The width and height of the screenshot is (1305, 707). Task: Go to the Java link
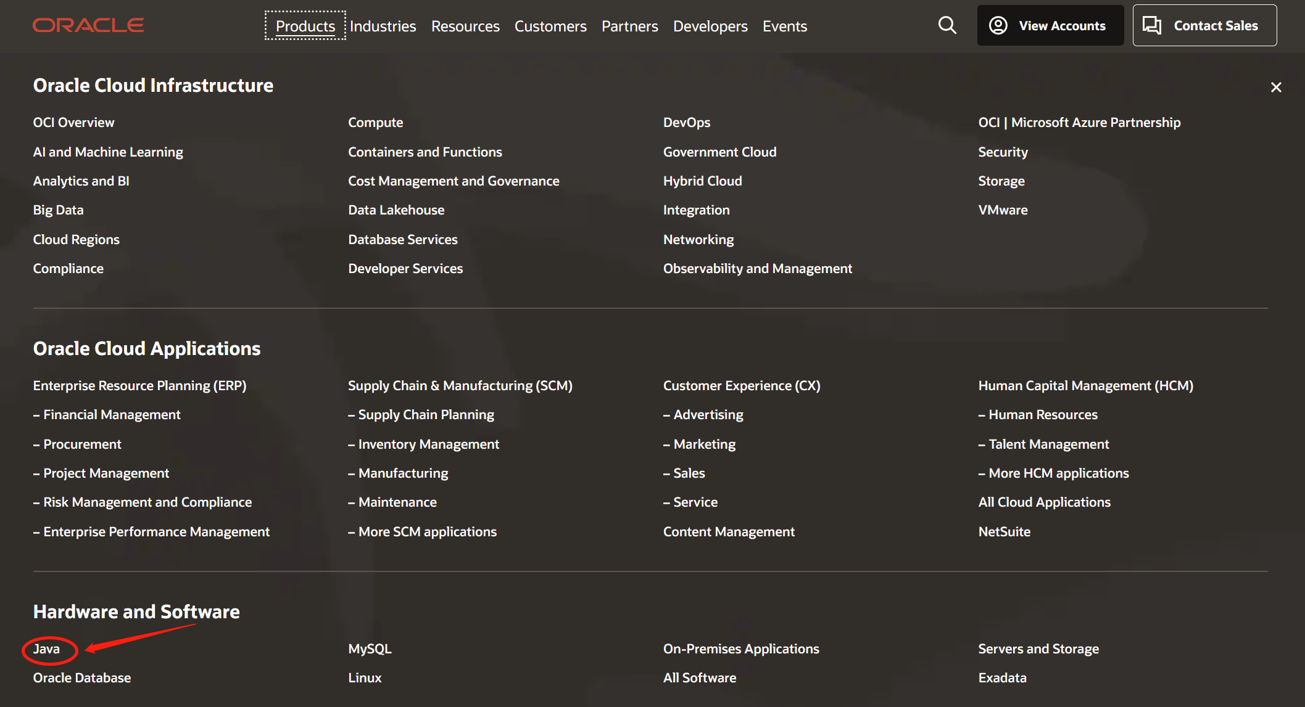point(46,648)
